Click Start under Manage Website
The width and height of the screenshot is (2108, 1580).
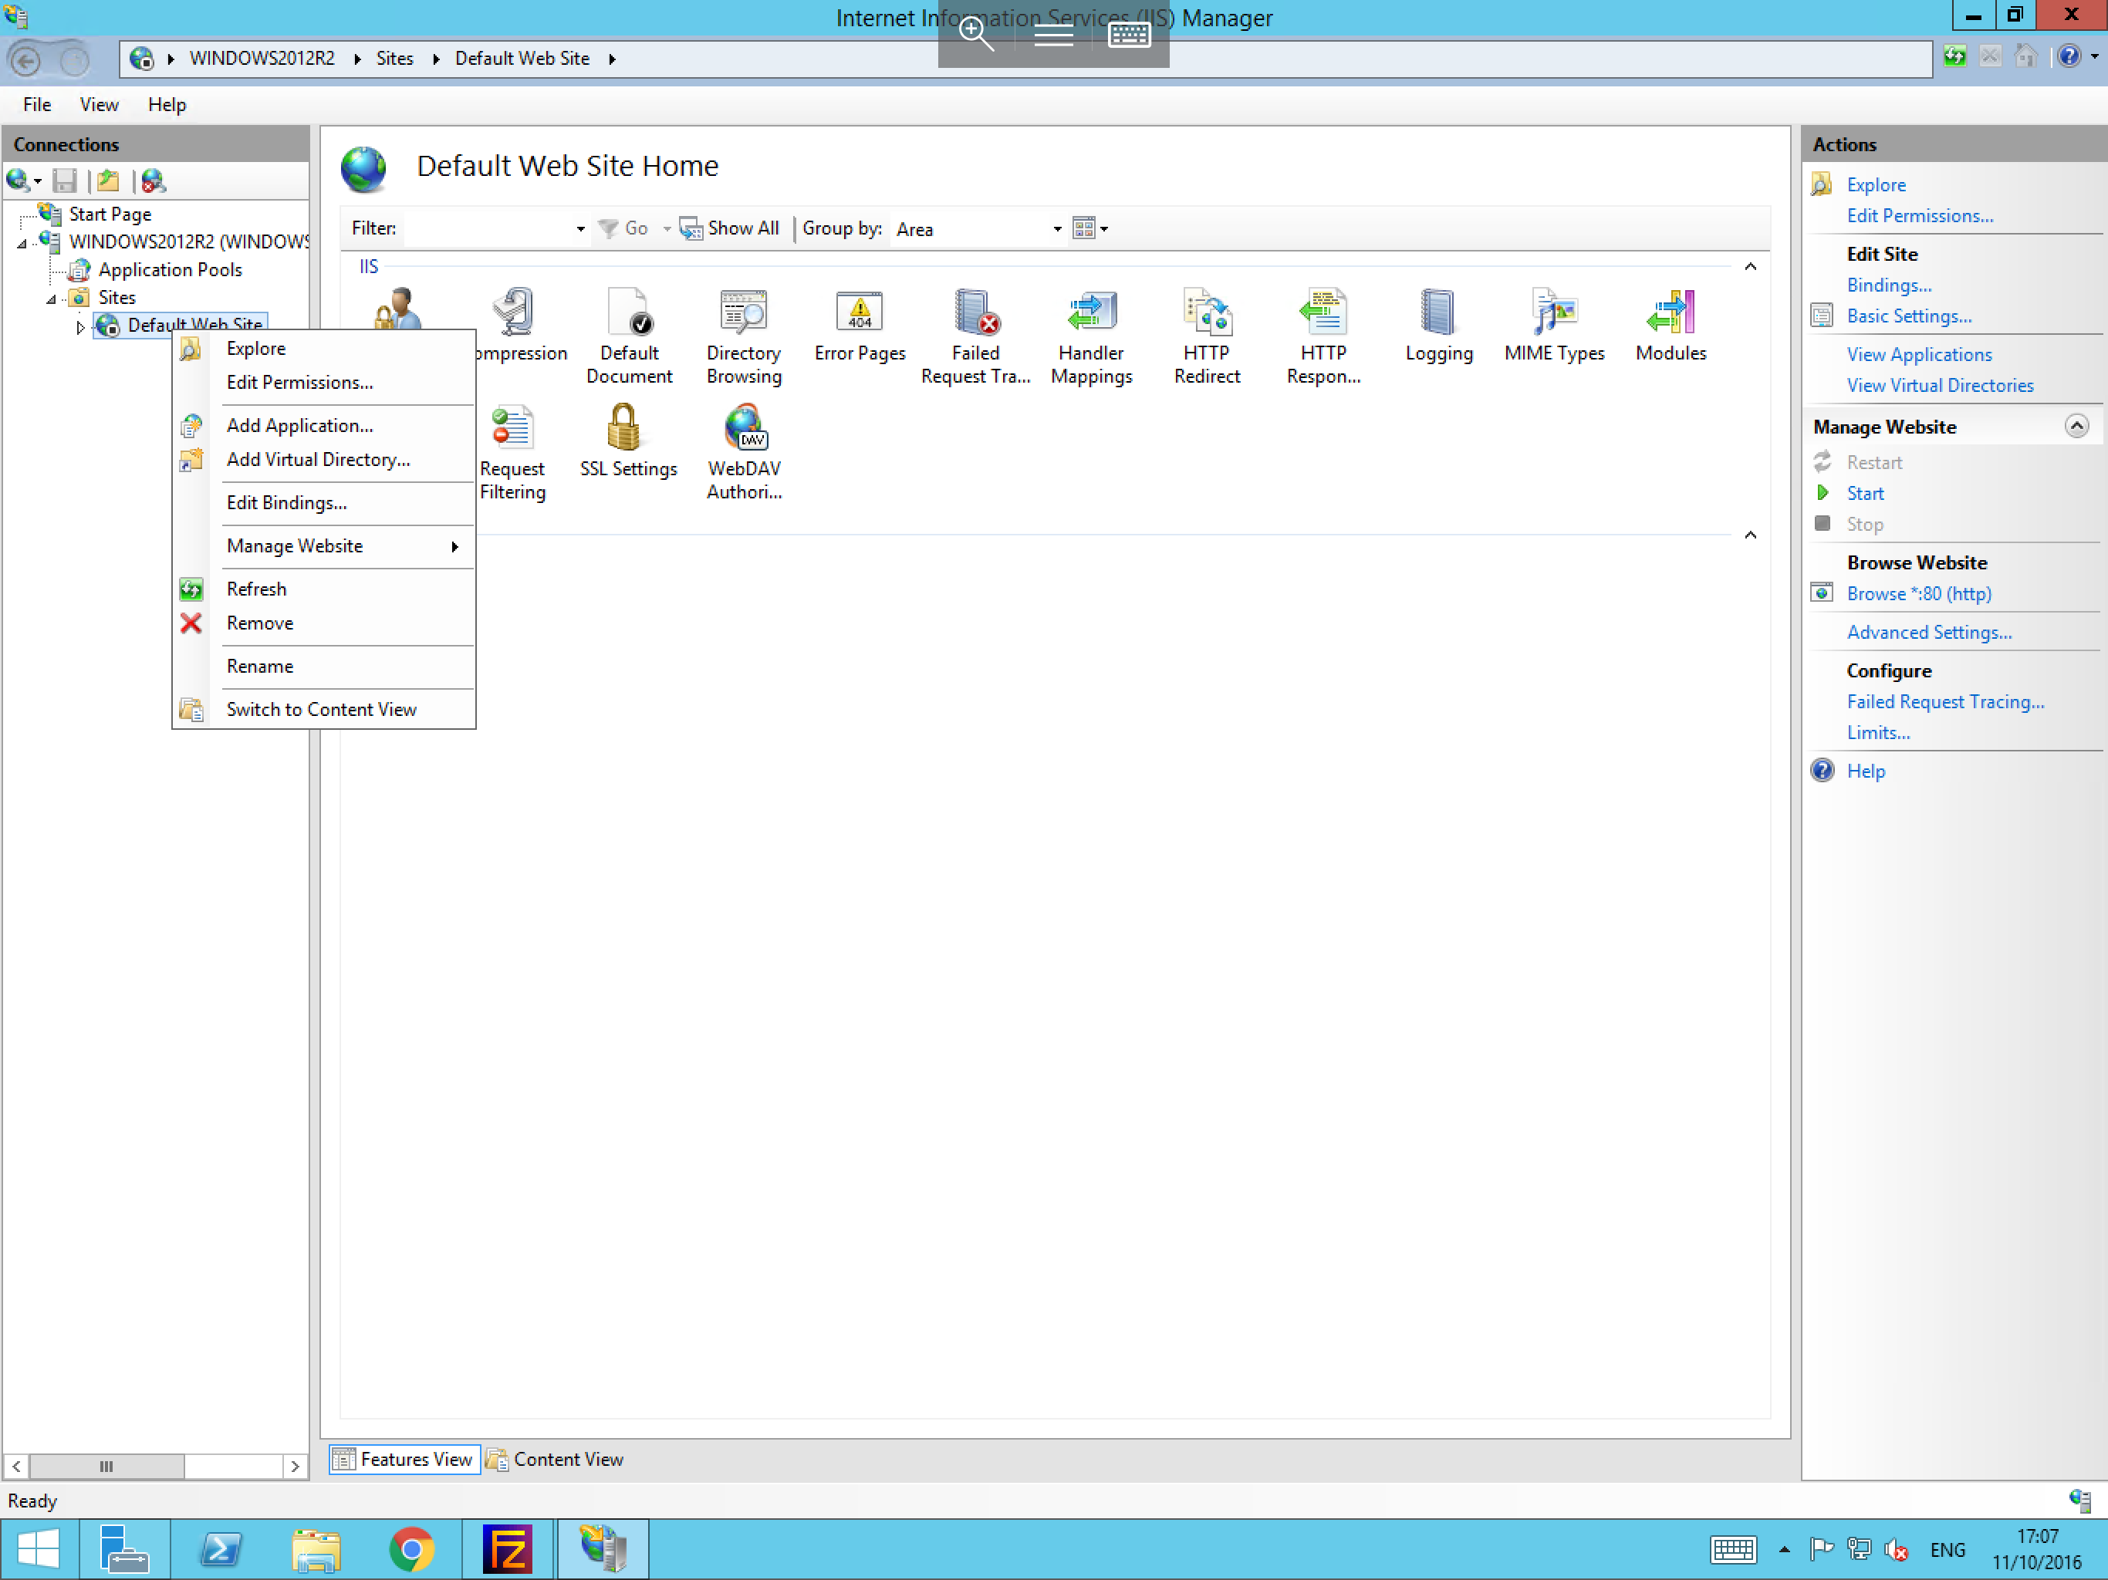point(1865,494)
